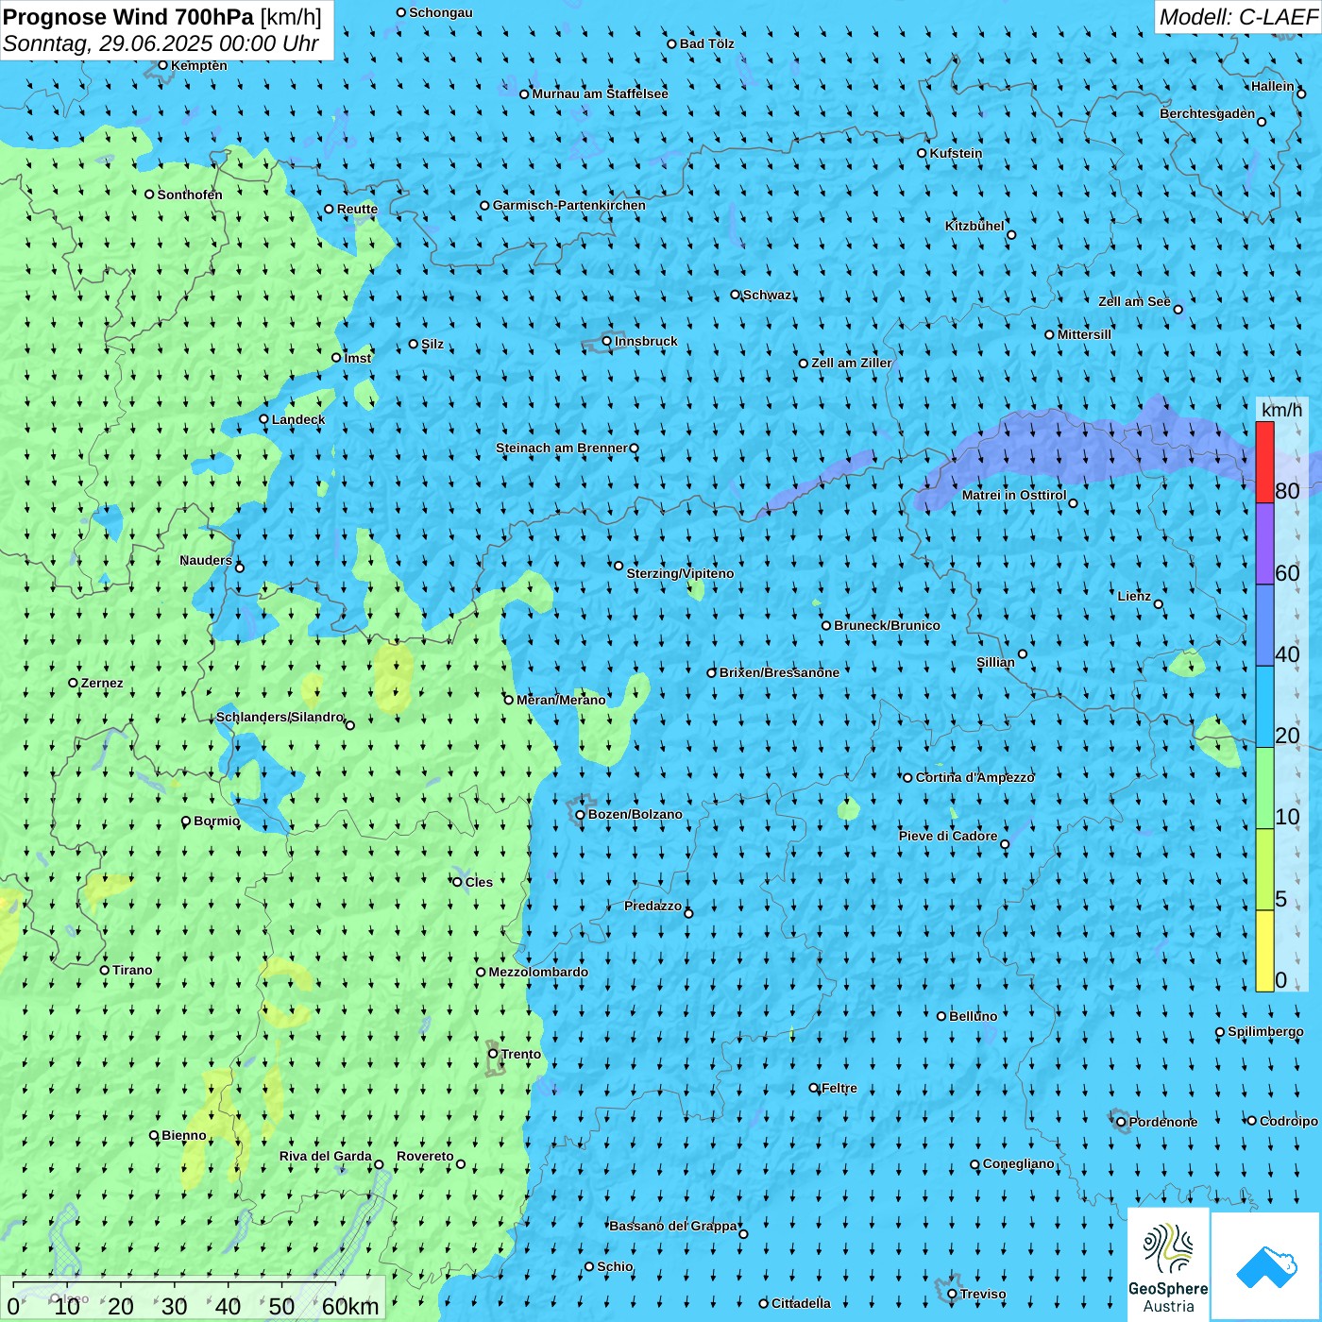
Task: Click the Kempten city marker
Action: coord(162,65)
